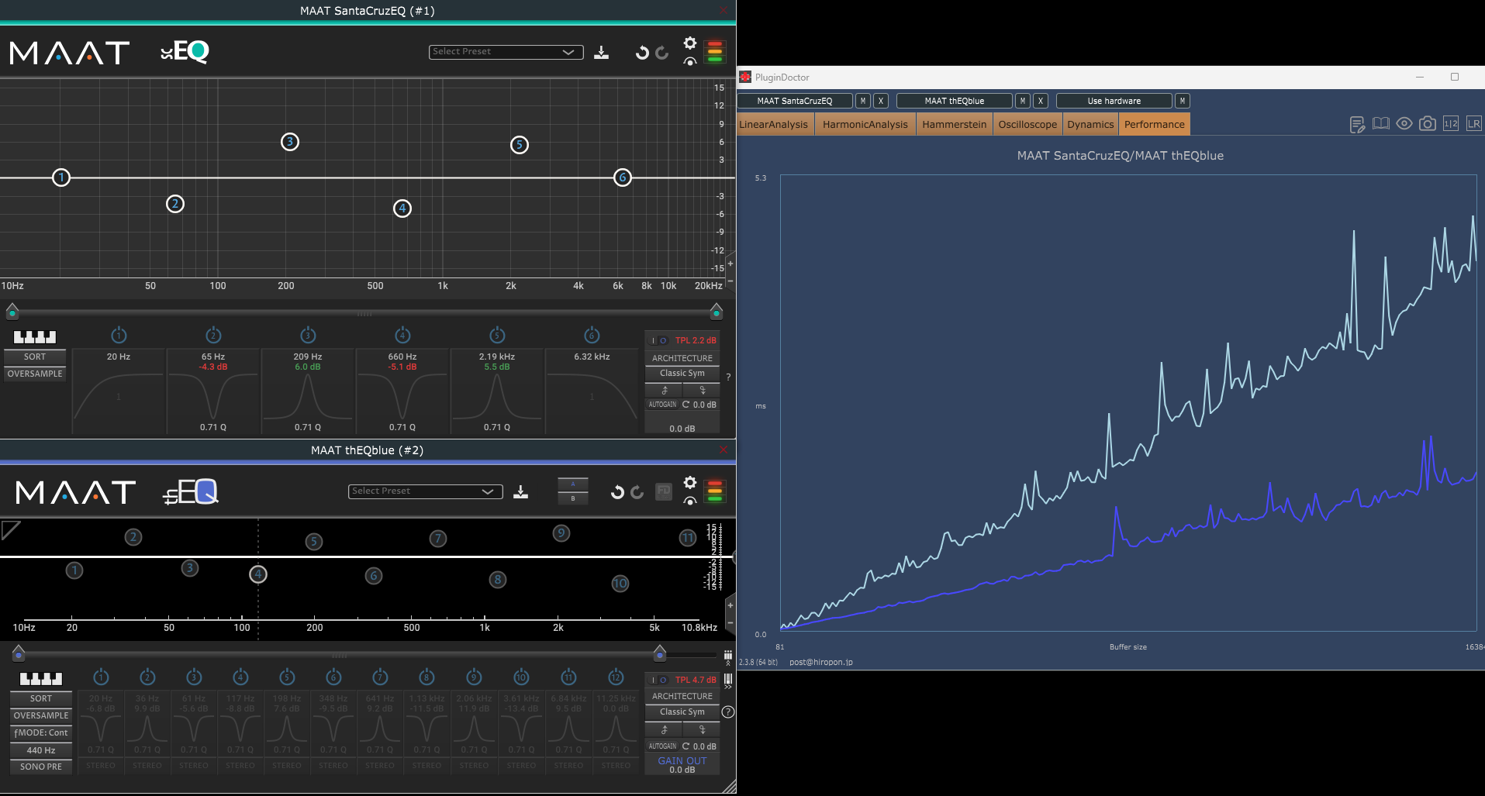Select node 7 on thEQblue graph

coord(438,539)
